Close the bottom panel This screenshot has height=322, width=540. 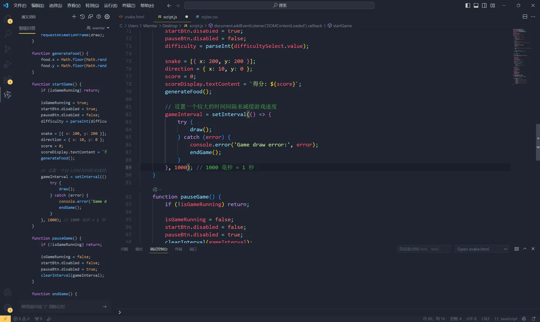pyautogui.click(x=533, y=249)
